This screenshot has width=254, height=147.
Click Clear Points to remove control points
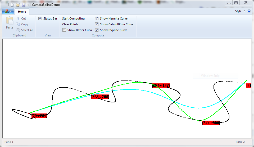tap(70, 24)
